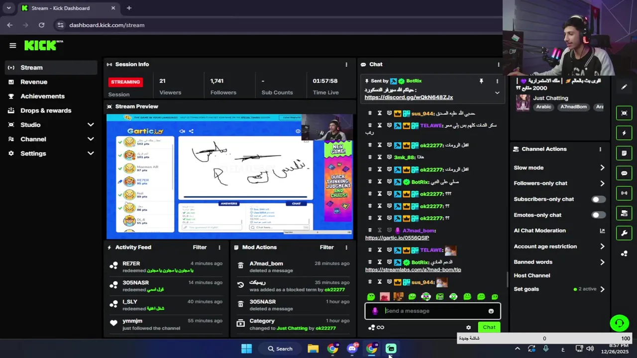Viewport: 637px width, 358px height.
Task: Open the Activity Feed Filter
Action: [x=200, y=247]
